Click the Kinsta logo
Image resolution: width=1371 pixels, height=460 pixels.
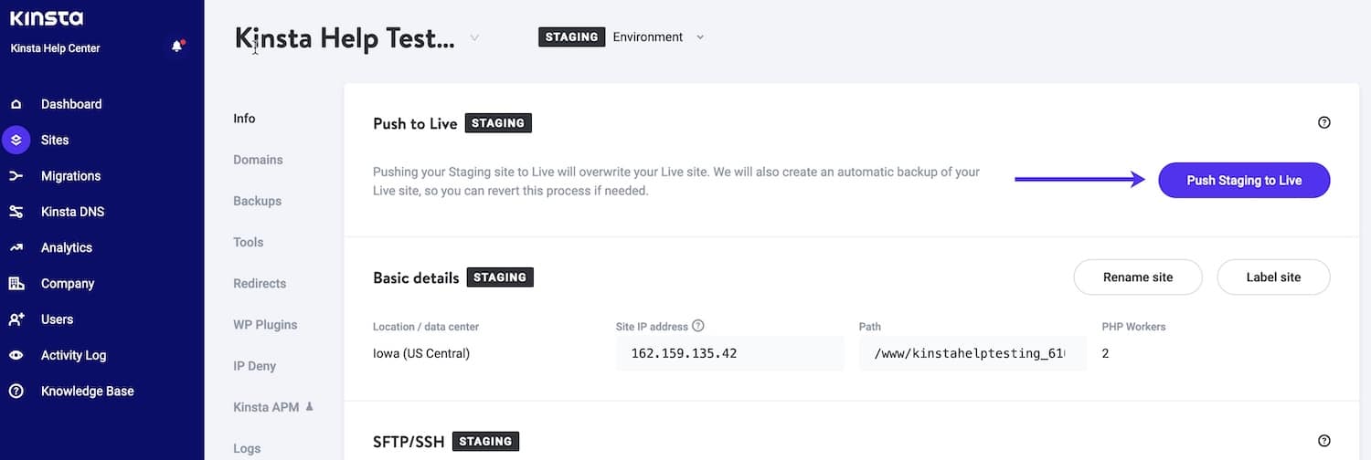point(47,18)
